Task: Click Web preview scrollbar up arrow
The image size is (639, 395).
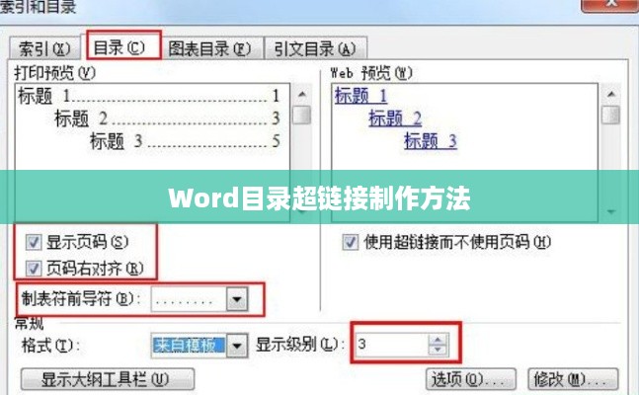Action: point(611,94)
